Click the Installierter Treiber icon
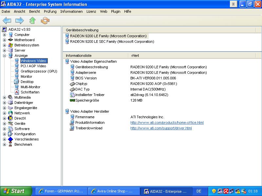Screen dimensions: 262x196 72,95
